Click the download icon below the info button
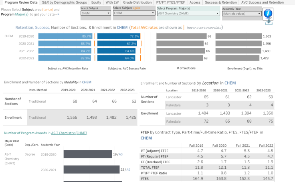The height and width of the screenshot is (182, 295). (268, 22)
